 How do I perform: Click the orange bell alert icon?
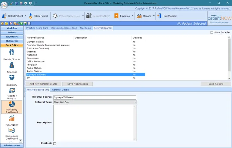pos(15,23)
